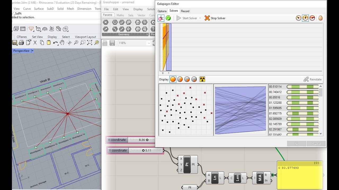Click the radiation symbol Display icon
Viewport: 339px width, 190px height.
point(202,79)
